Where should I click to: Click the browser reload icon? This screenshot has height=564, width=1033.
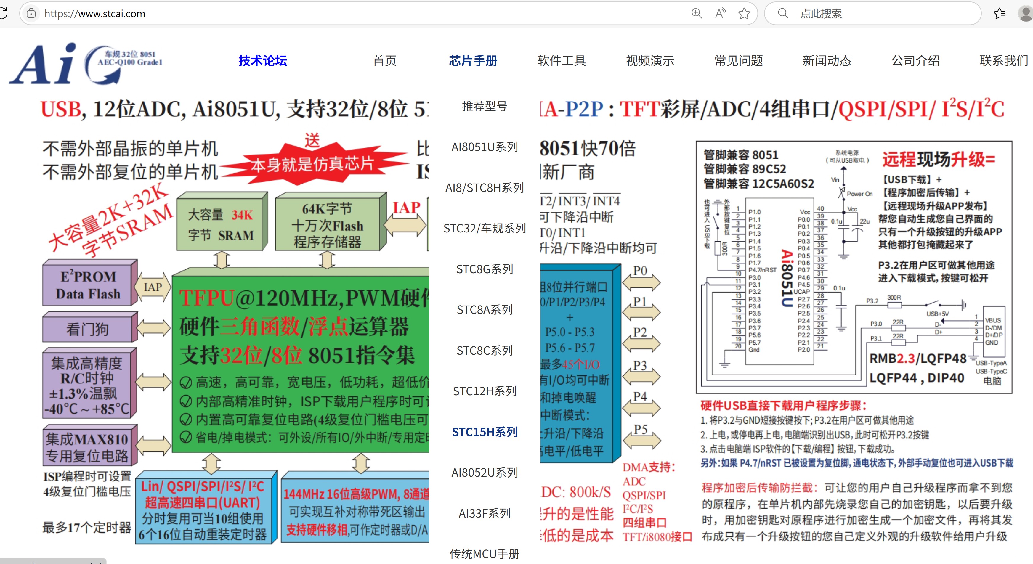pyautogui.click(x=3, y=13)
